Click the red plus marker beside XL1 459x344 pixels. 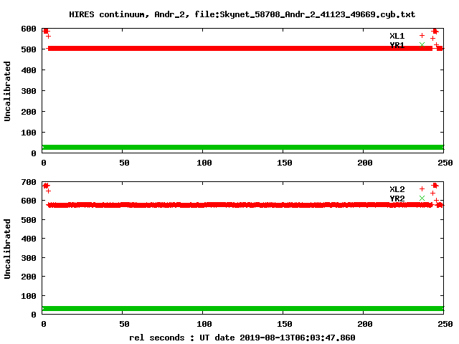point(422,35)
